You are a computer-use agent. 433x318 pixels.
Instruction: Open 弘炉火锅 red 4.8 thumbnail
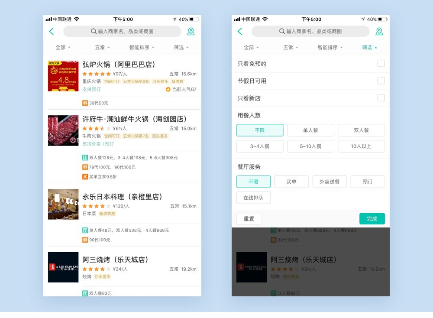pyautogui.click(x=63, y=76)
